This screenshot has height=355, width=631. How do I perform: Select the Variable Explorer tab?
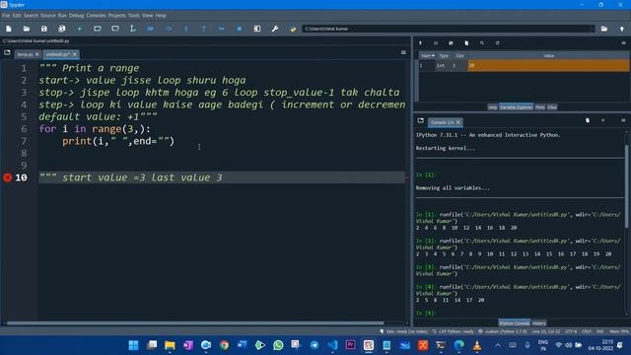click(517, 107)
